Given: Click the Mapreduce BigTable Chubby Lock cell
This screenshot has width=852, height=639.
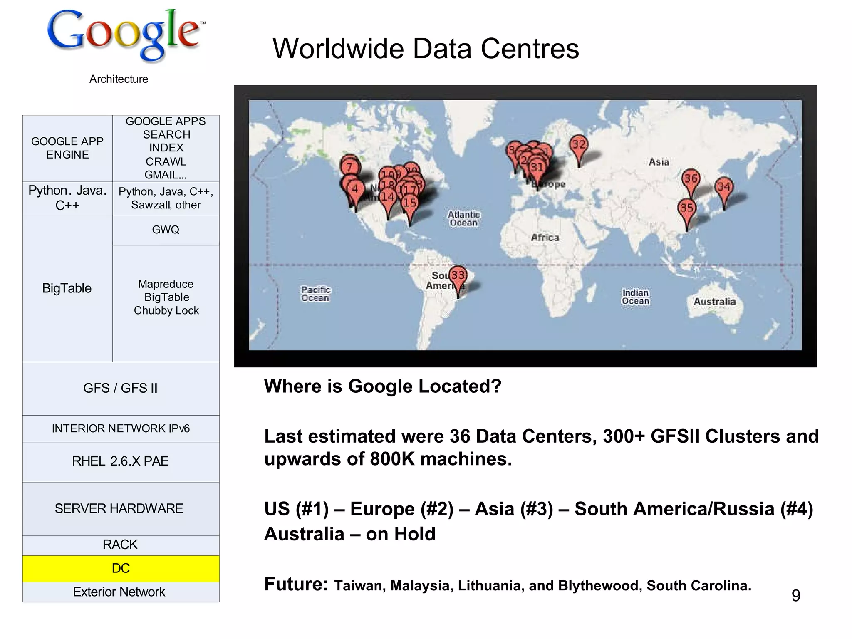Looking at the screenshot, I should coord(166,303).
